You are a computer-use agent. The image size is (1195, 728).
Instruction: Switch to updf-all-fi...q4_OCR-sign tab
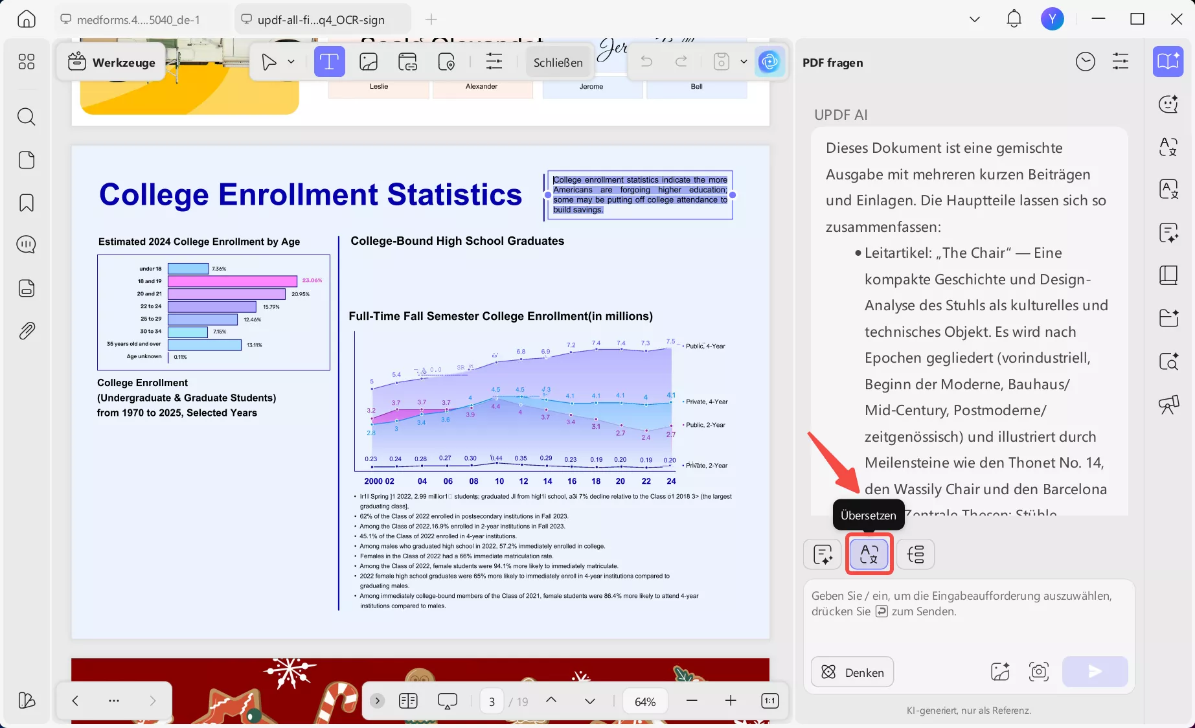(322, 19)
